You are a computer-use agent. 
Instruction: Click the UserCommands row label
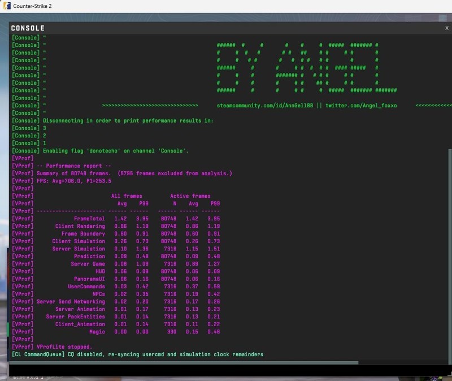[x=86, y=287]
